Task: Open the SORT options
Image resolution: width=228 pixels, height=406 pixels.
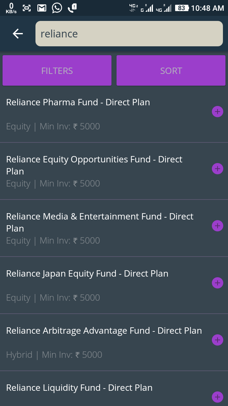Action: point(171,70)
